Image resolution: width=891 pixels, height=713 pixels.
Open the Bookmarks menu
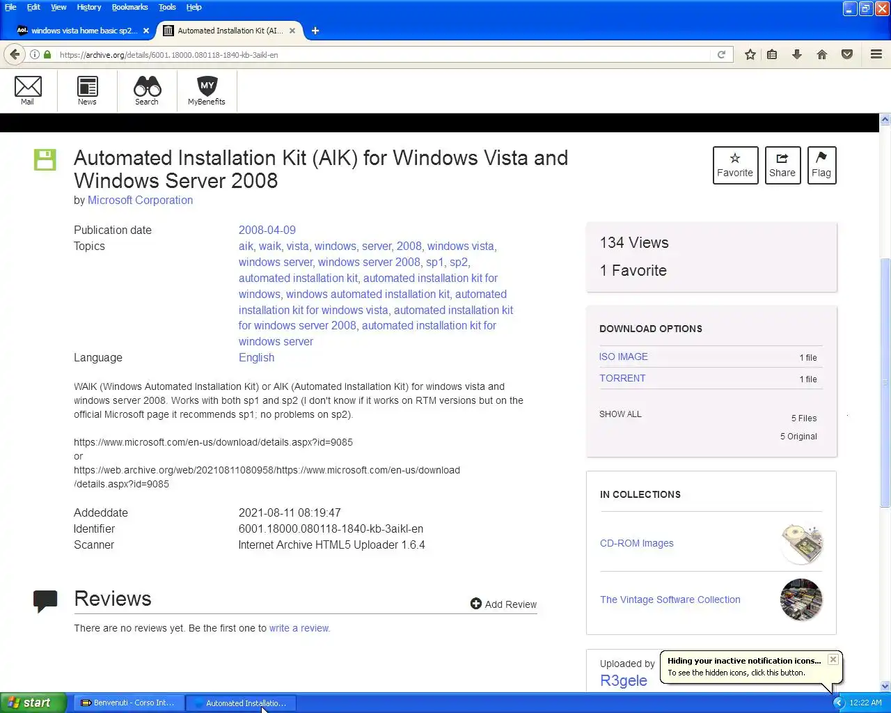tap(130, 7)
